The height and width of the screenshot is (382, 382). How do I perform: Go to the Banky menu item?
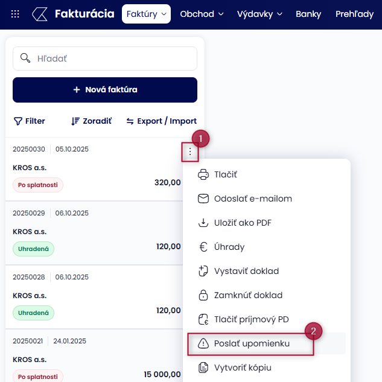(308, 14)
